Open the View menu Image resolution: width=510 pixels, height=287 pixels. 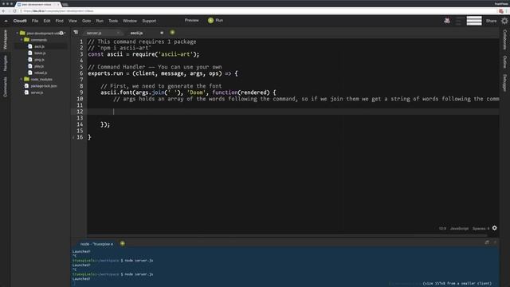click(x=73, y=21)
